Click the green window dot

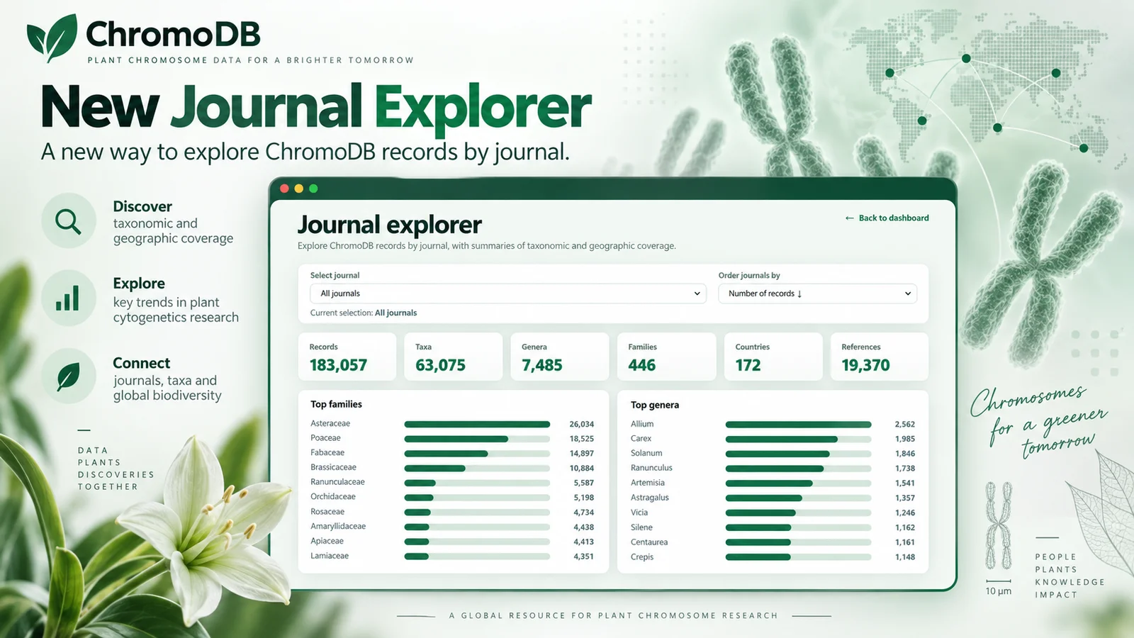[x=313, y=189]
